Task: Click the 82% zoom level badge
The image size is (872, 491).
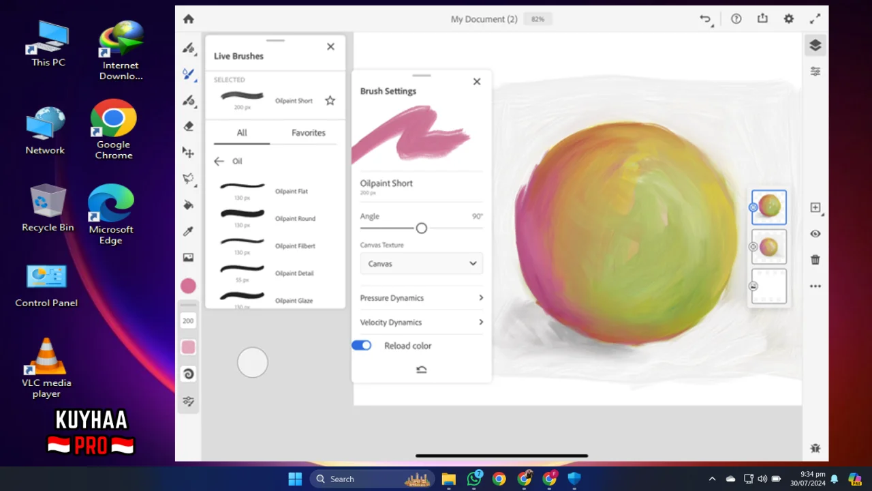Action: [x=538, y=19]
